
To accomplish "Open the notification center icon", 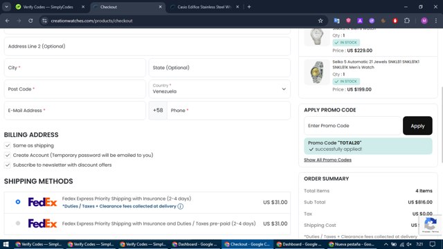I will (x=433, y=244).
